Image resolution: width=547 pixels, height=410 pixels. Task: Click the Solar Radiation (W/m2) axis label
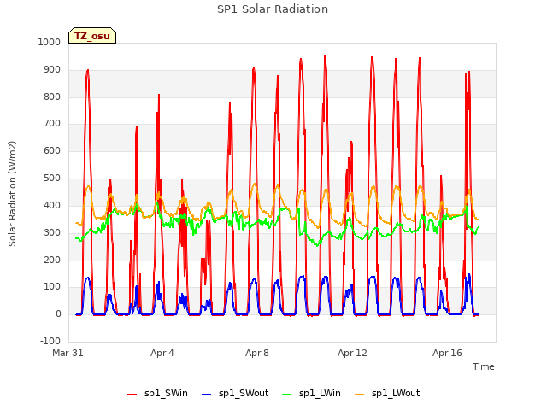(x=12, y=194)
